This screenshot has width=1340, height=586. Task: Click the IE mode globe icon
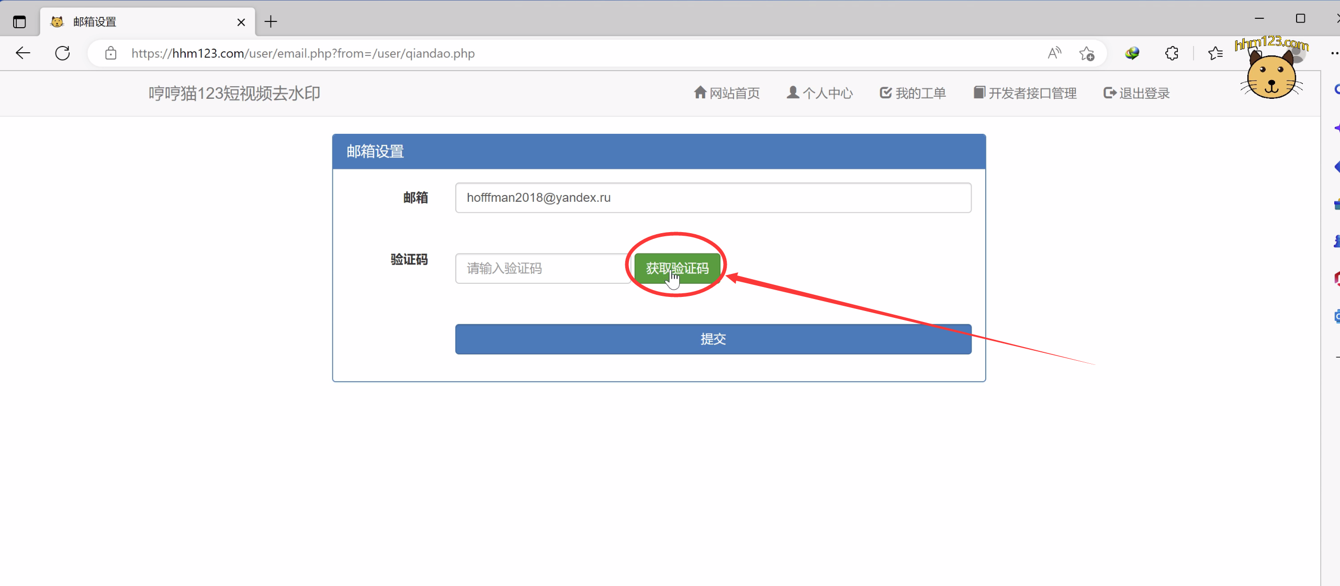point(1132,53)
